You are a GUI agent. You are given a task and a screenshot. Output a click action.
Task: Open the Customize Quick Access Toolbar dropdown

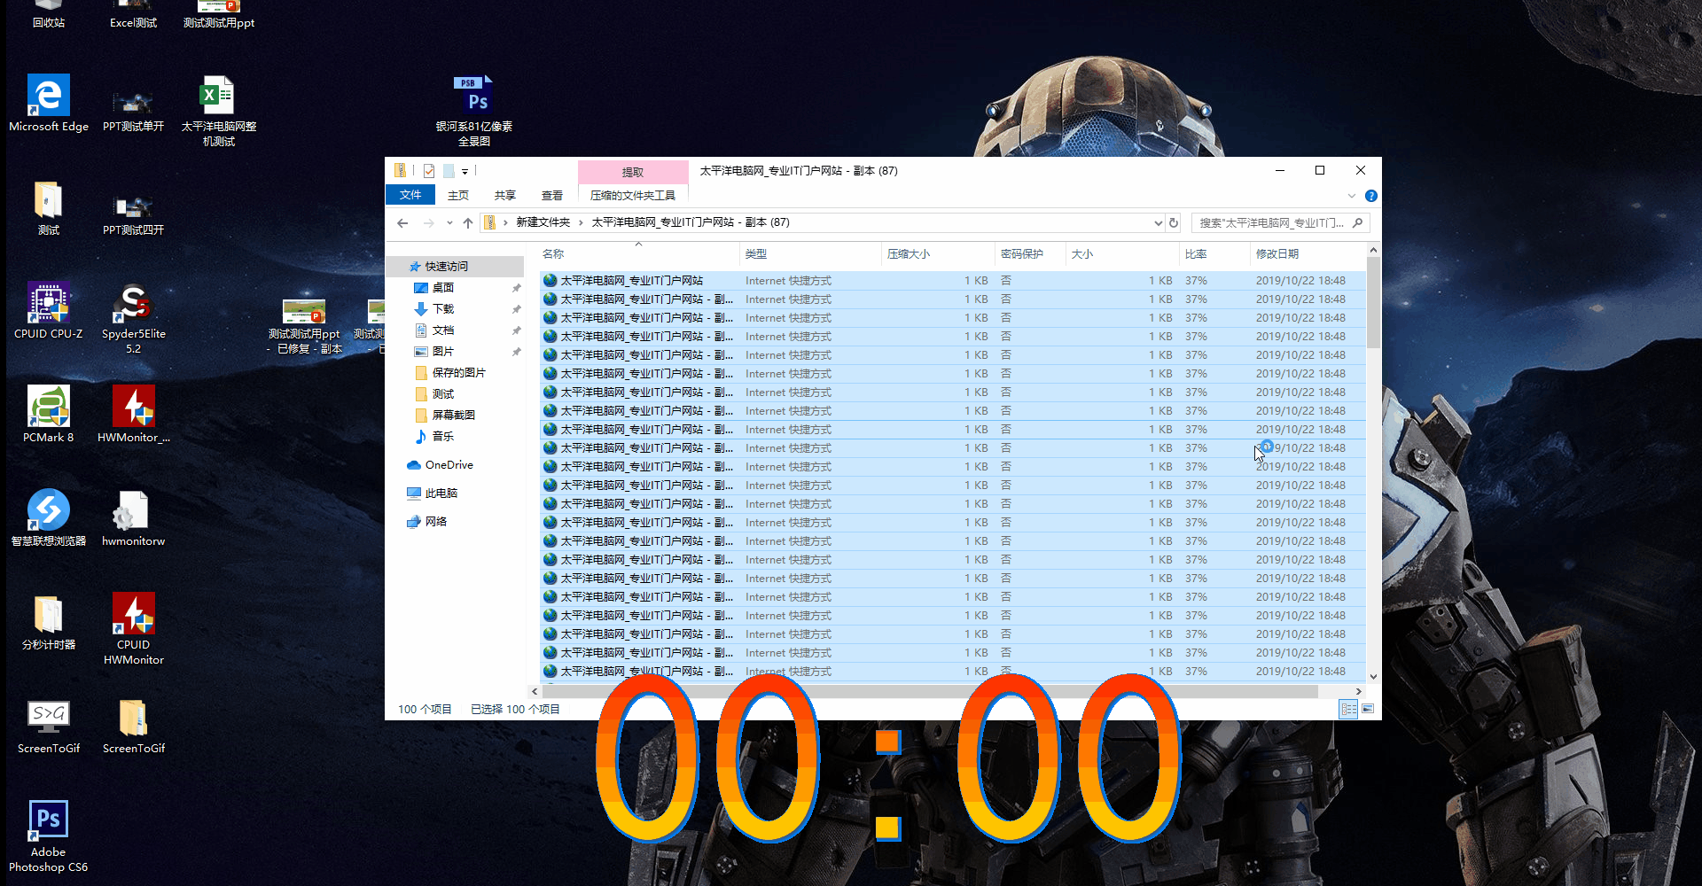[465, 172]
